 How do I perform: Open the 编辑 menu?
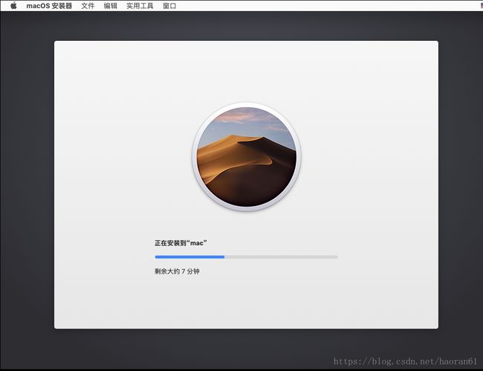(x=110, y=6)
